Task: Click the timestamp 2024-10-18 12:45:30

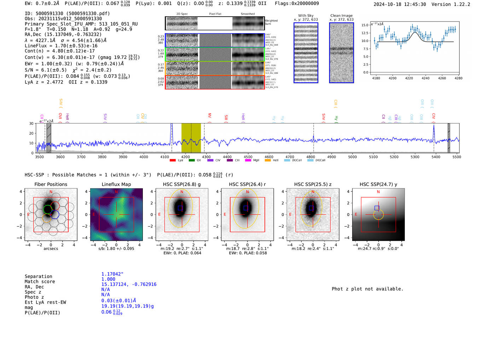Action: (400, 4)
